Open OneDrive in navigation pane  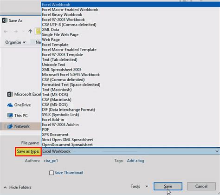[x=19, y=105]
